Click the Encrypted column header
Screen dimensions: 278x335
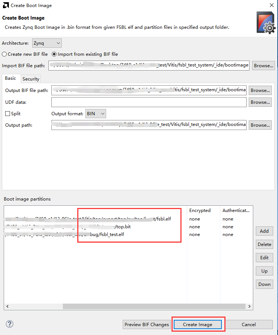click(x=203, y=211)
